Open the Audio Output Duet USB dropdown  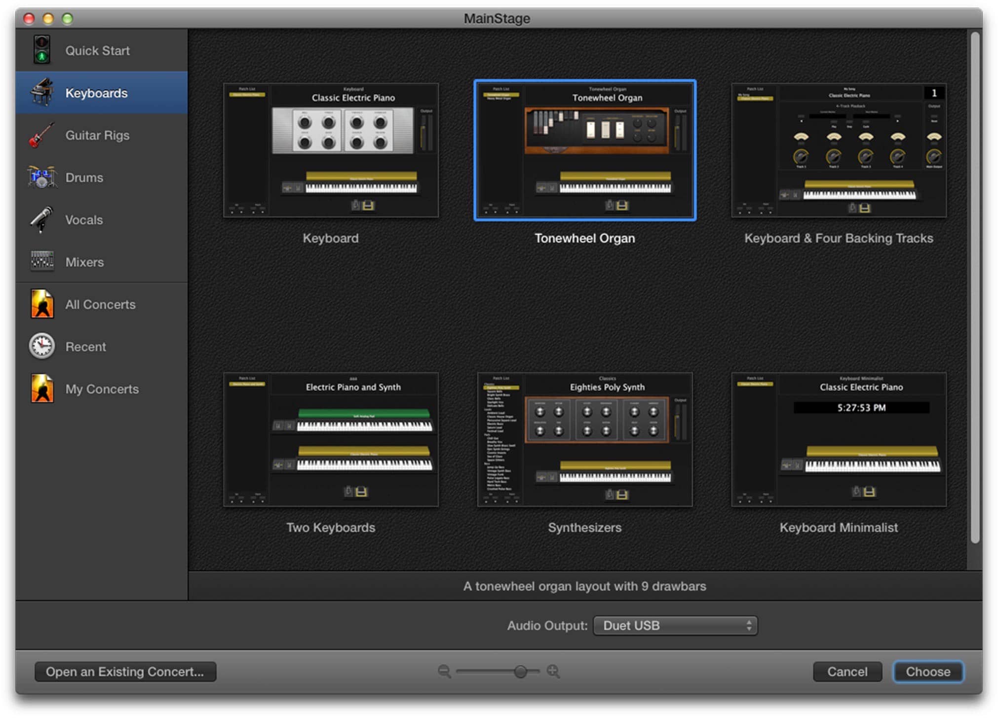point(675,625)
